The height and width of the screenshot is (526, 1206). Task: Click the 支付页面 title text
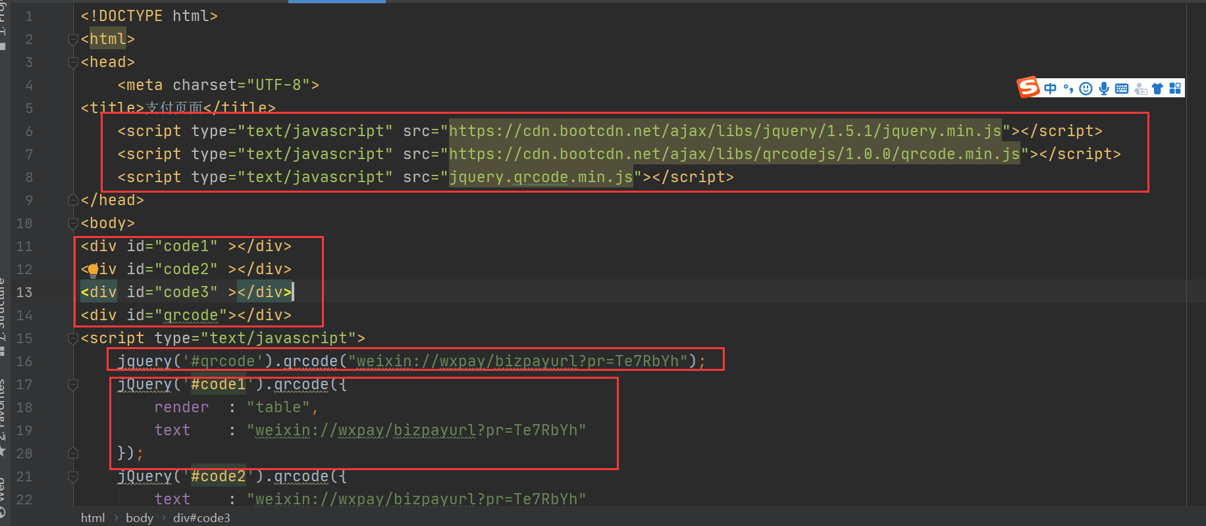click(174, 108)
